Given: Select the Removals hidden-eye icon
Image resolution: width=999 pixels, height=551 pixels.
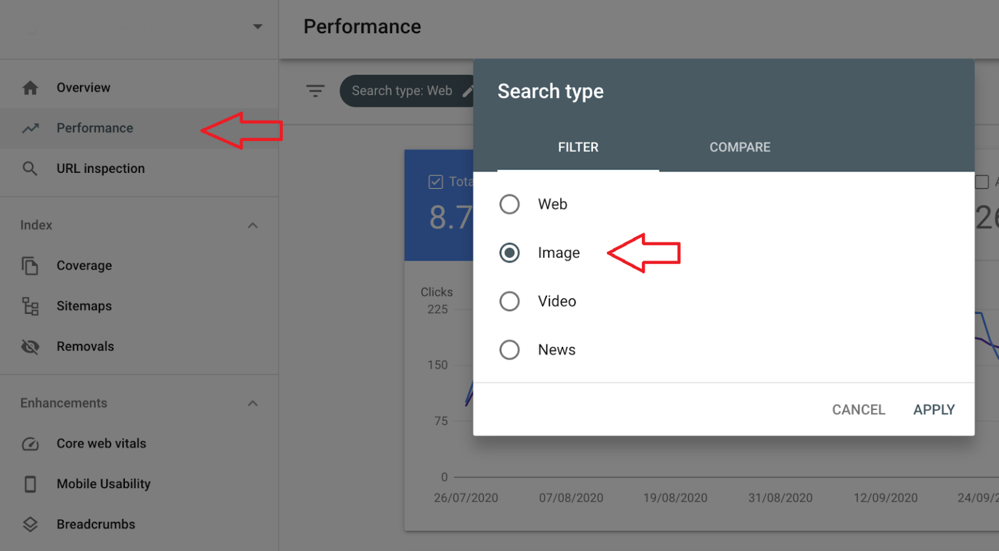Looking at the screenshot, I should pos(30,346).
